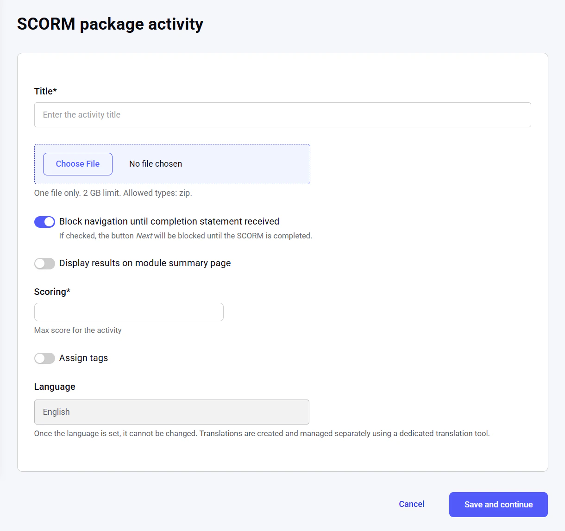Click the 'Scoring*' field label
The image size is (565, 531).
[x=52, y=292]
